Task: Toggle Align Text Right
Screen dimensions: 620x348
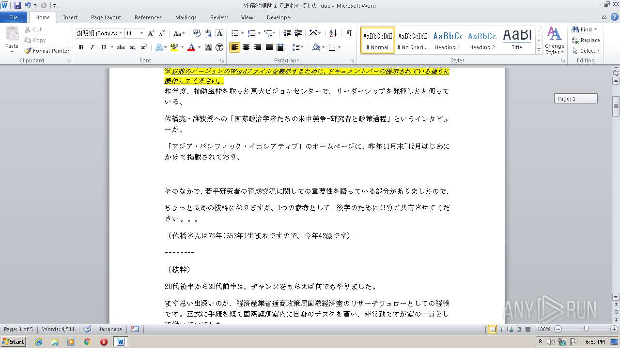Action: 257,47
